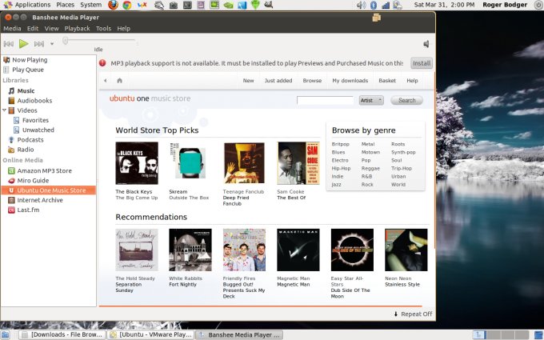Open the Basket in store
The height and width of the screenshot is (340, 544).
387,81
